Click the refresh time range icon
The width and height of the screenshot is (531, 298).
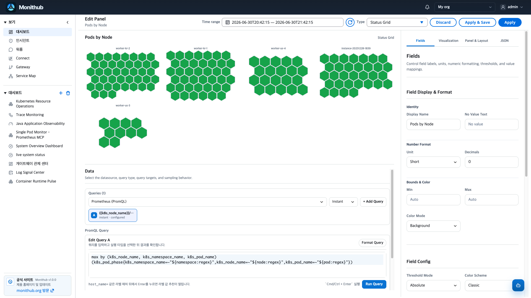pos(350,22)
